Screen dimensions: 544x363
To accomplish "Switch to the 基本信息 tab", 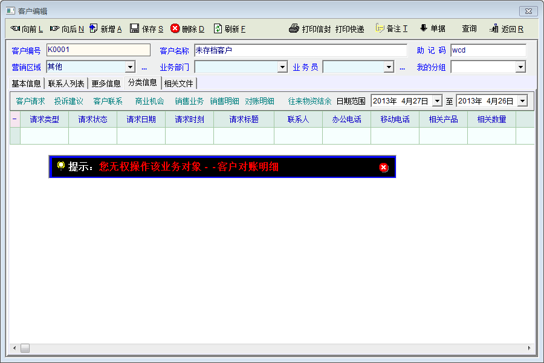I will coord(27,83).
